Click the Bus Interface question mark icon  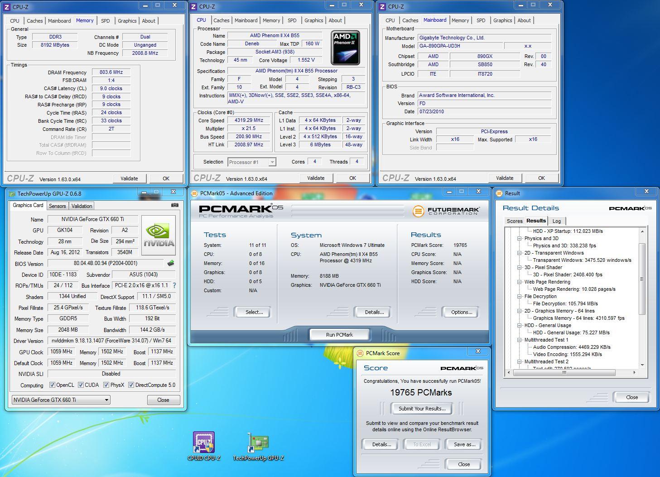coord(174,285)
